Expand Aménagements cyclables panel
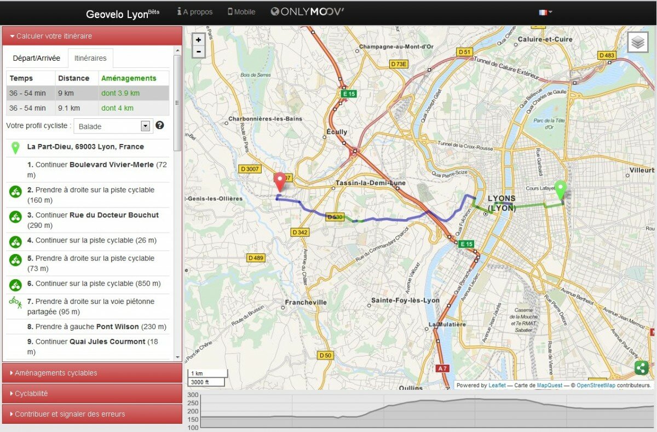657x432 pixels. [x=92, y=373]
